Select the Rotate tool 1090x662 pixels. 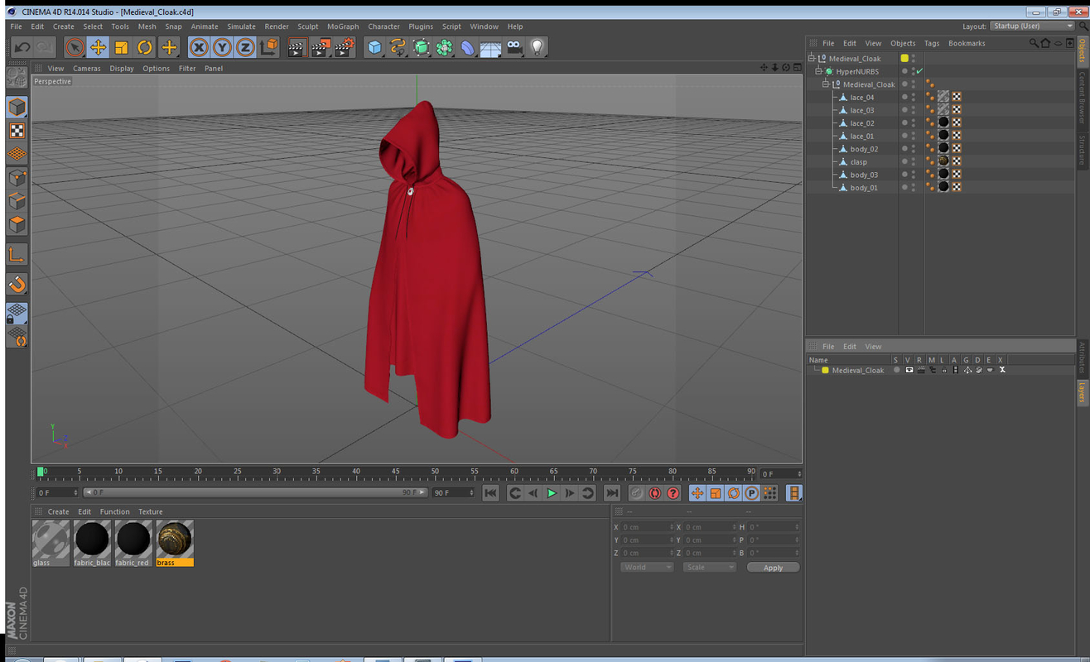(143, 47)
